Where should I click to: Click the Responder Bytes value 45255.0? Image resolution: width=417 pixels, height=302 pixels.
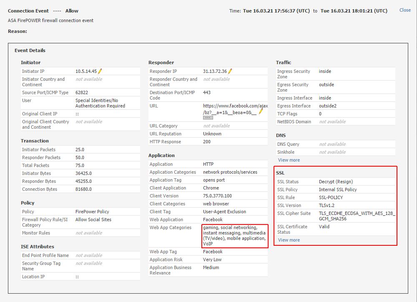click(x=83, y=181)
